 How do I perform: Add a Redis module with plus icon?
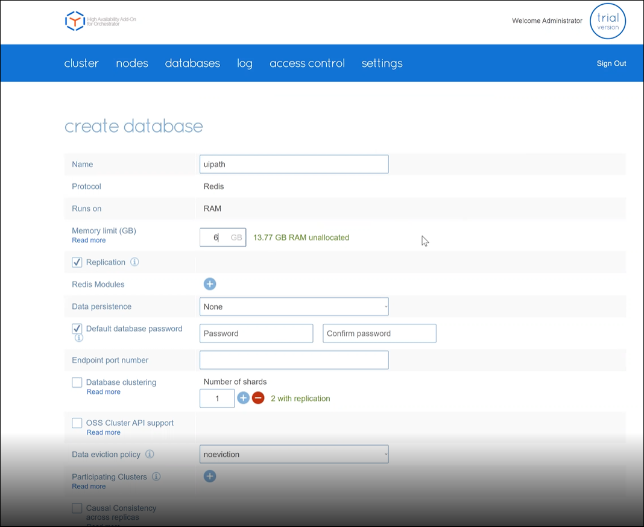(x=210, y=284)
